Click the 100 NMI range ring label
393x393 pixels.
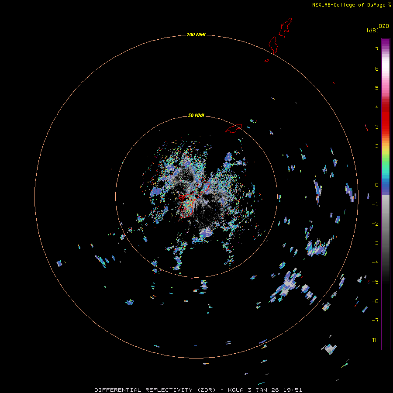pyautogui.click(x=196, y=34)
